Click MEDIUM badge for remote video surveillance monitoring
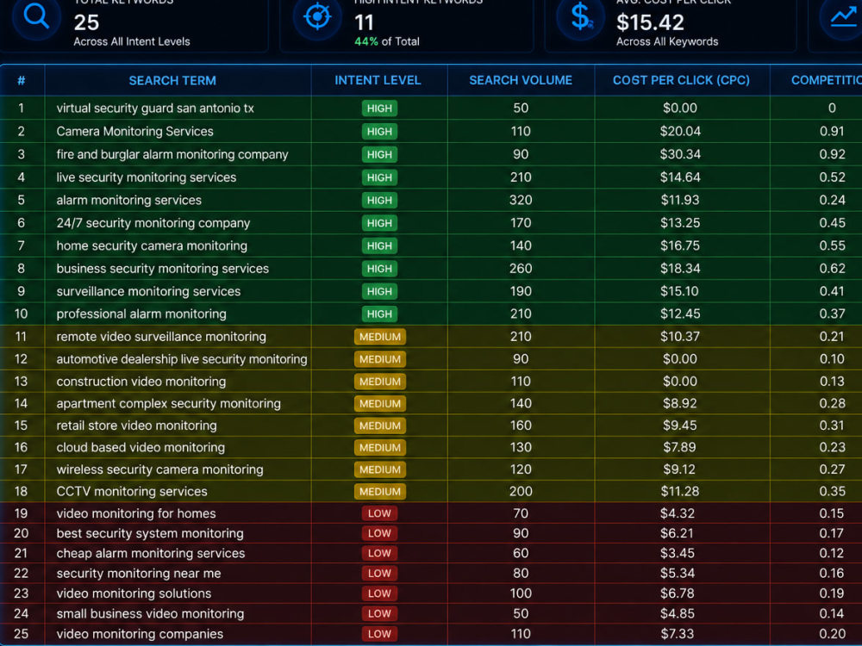Screen dimensions: 862x646 click(x=380, y=337)
